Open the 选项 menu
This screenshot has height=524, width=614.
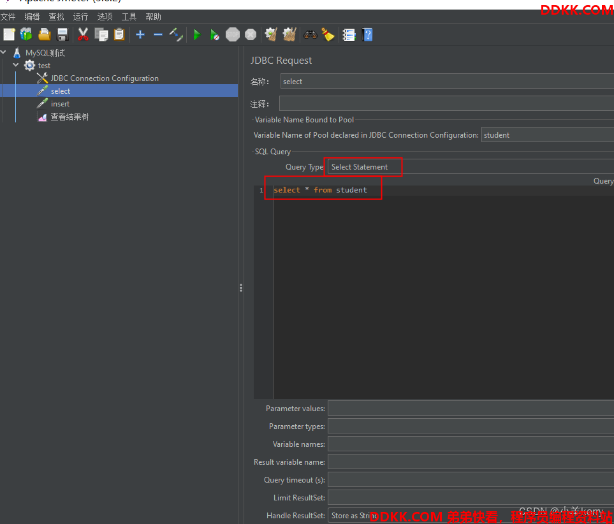pyautogui.click(x=105, y=17)
